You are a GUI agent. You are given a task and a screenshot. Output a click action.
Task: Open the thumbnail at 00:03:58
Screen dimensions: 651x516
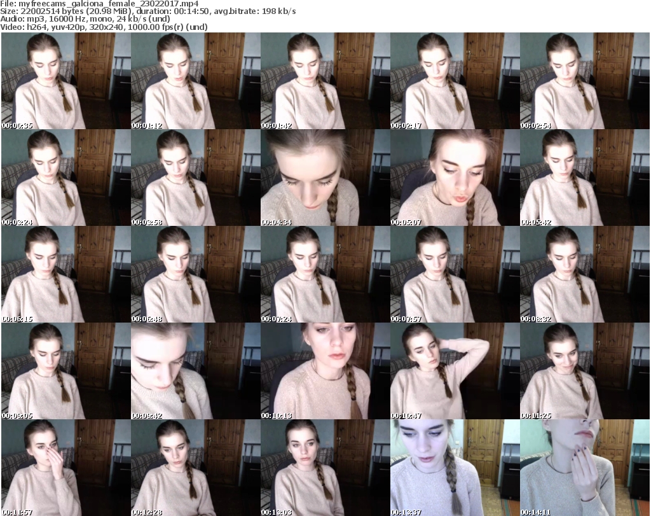pyautogui.click(x=195, y=178)
